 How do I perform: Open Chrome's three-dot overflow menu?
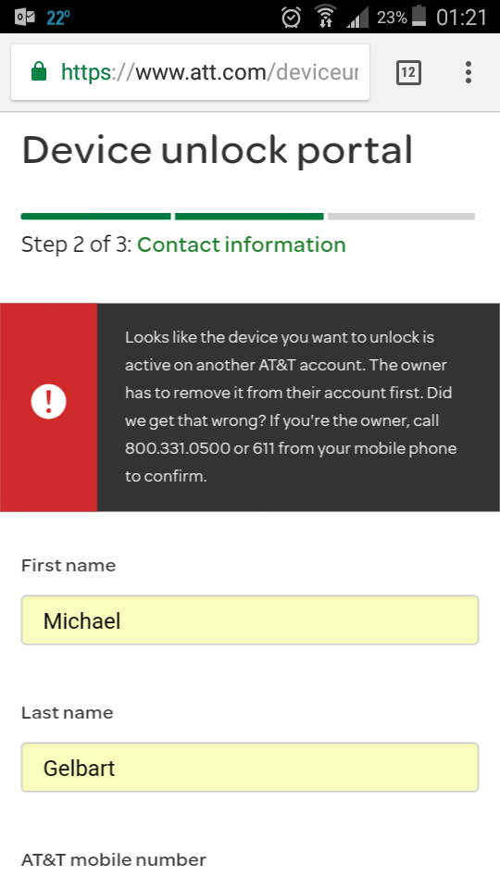pos(469,72)
